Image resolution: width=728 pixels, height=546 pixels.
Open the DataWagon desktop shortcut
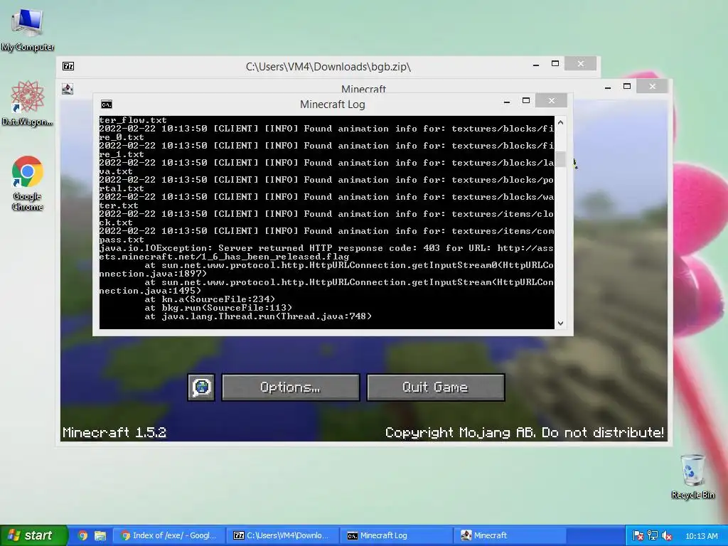(28, 102)
